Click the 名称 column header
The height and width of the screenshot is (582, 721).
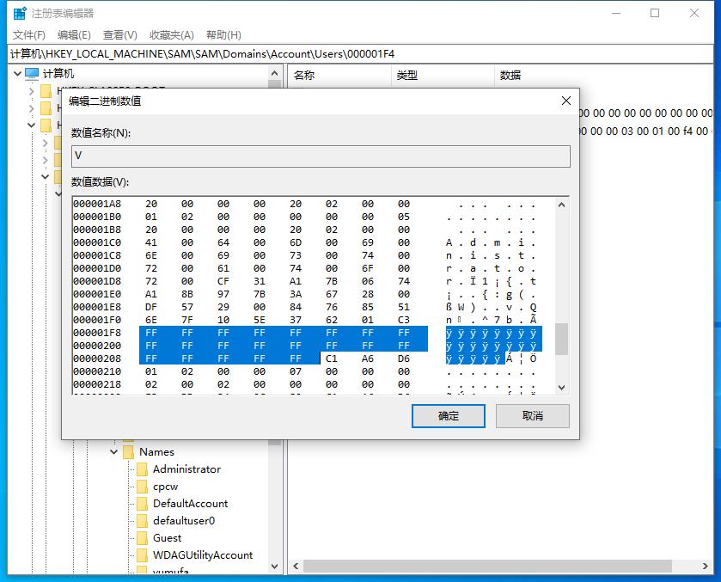click(304, 76)
